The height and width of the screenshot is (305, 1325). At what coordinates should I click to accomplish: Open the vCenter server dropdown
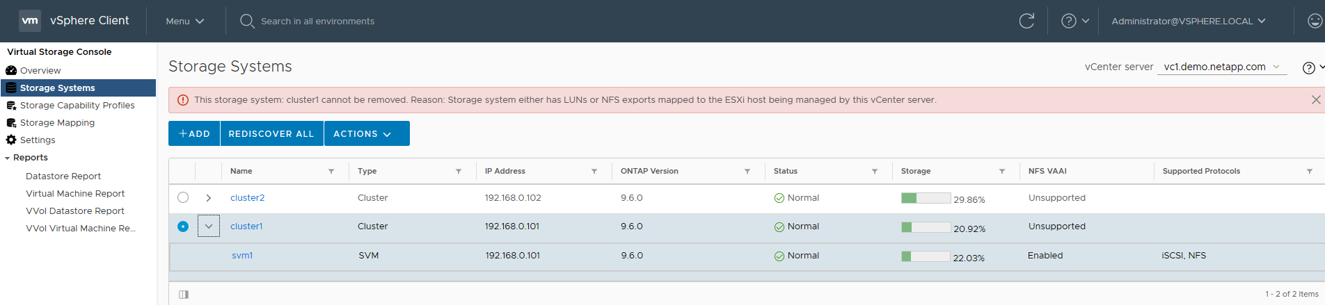tap(1221, 67)
